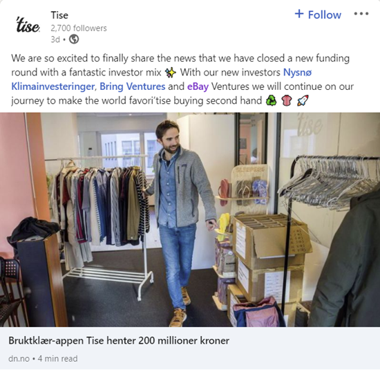Click the post text about funding round
Image resolution: width=380 pixels, height=370 pixels.
(182, 80)
